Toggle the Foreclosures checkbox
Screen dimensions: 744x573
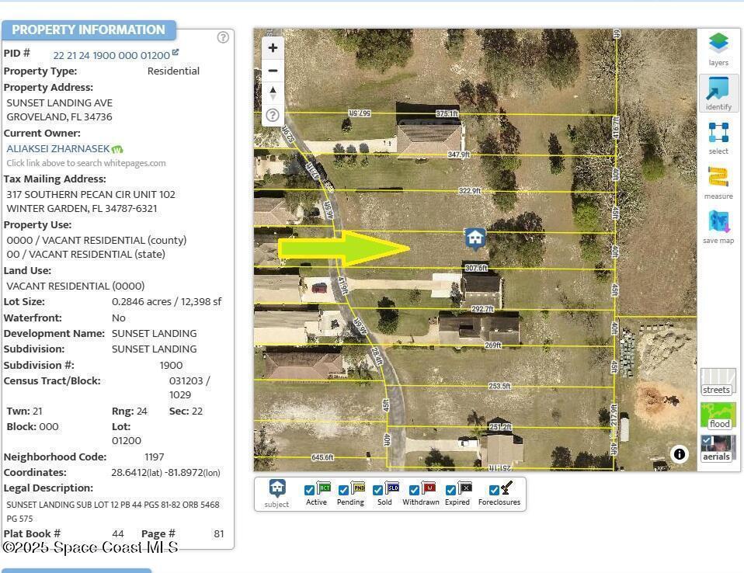coord(494,490)
